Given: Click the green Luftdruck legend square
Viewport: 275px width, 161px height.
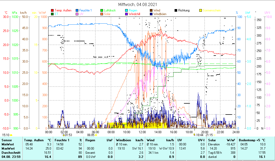Looking at the screenshot, I should 102,11.
